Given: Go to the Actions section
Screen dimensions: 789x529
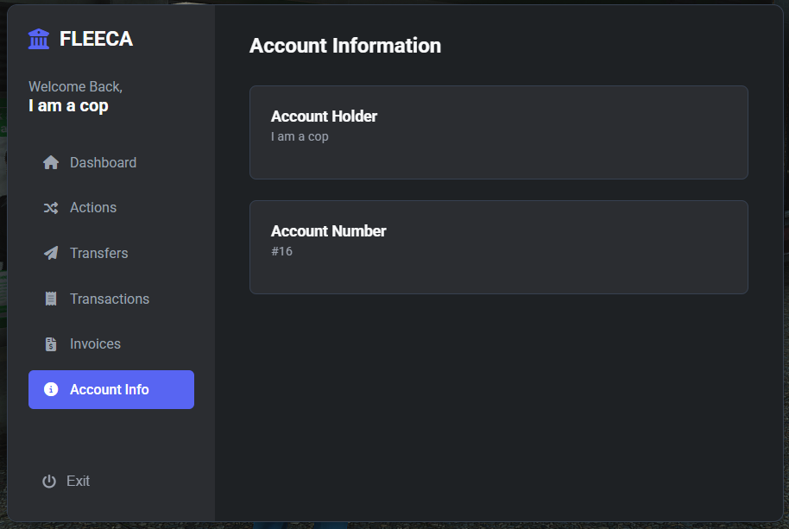Looking at the screenshot, I should [x=111, y=208].
